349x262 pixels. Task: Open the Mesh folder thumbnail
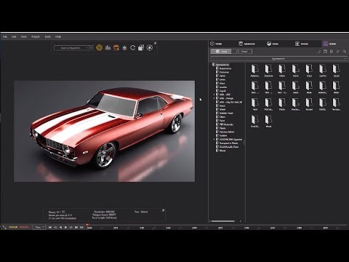(x=295, y=87)
